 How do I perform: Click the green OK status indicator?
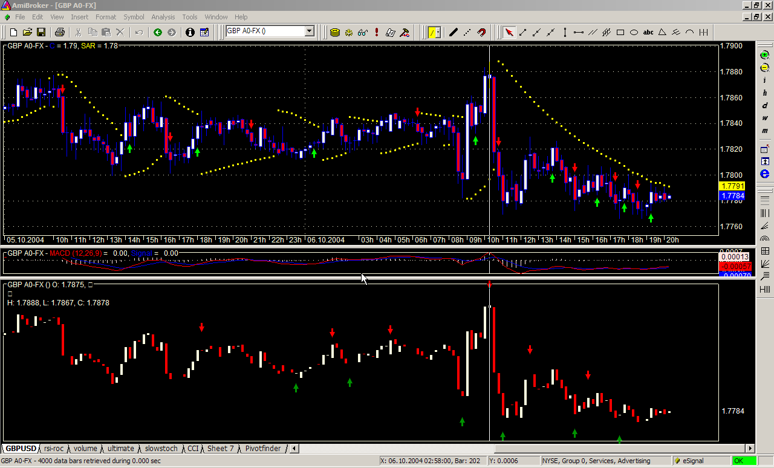(x=738, y=461)
